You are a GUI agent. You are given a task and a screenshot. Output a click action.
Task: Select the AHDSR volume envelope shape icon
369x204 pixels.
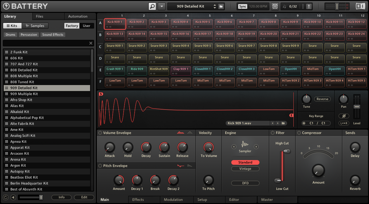tap(180, 133)
